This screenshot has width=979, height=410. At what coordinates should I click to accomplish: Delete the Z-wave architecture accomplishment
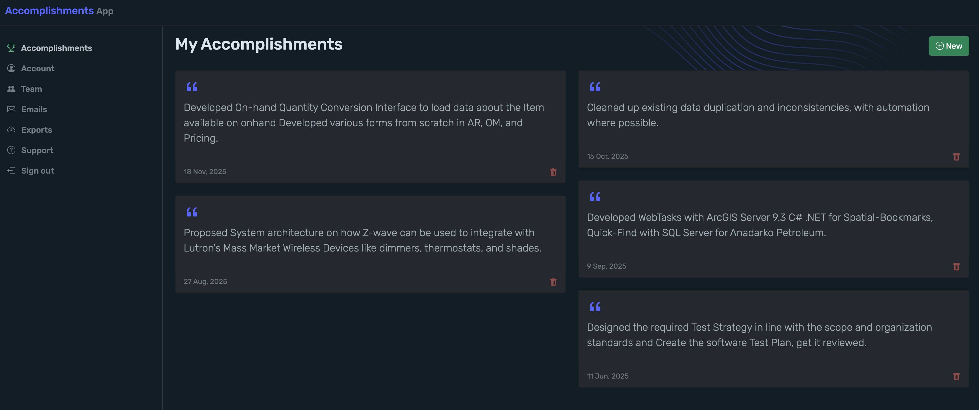[x=553, y=282]
